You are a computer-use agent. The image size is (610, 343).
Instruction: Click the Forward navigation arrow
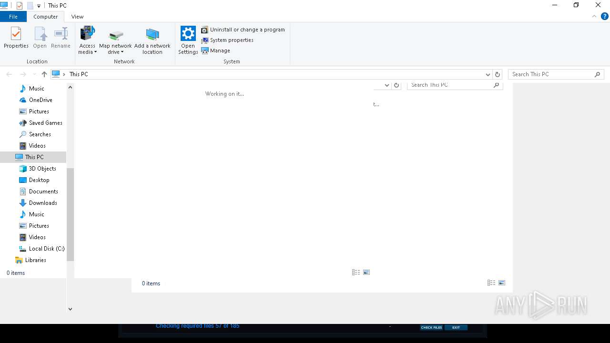[23, 74]
